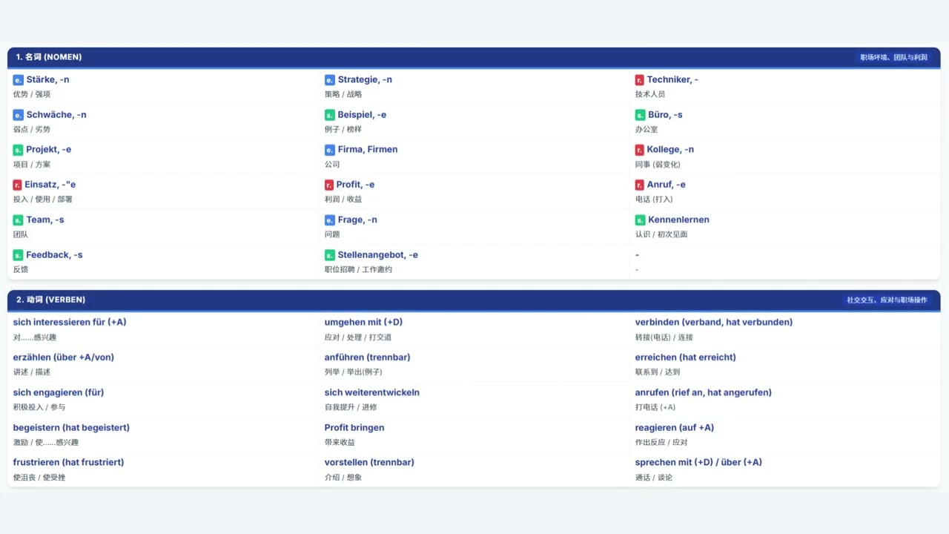This screenshot has height=534, width=949.
Task: Click the translation 职位招聘 / 工作邀约
Action: [358, 270]
